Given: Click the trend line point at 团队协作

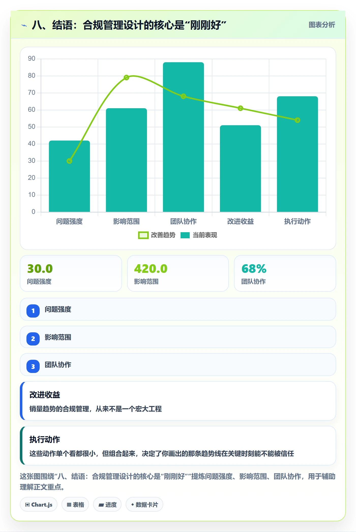Looking at the screenshot, I should 183,96.
